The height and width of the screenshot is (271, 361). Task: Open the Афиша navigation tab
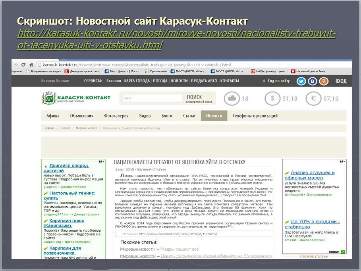click(53, 116)
